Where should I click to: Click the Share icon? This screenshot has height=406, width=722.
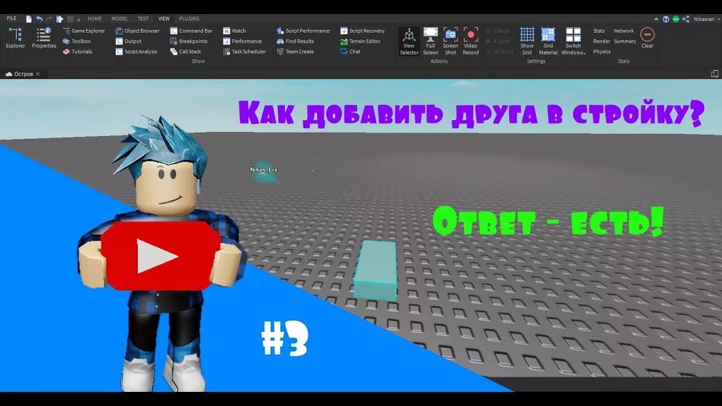686,19
